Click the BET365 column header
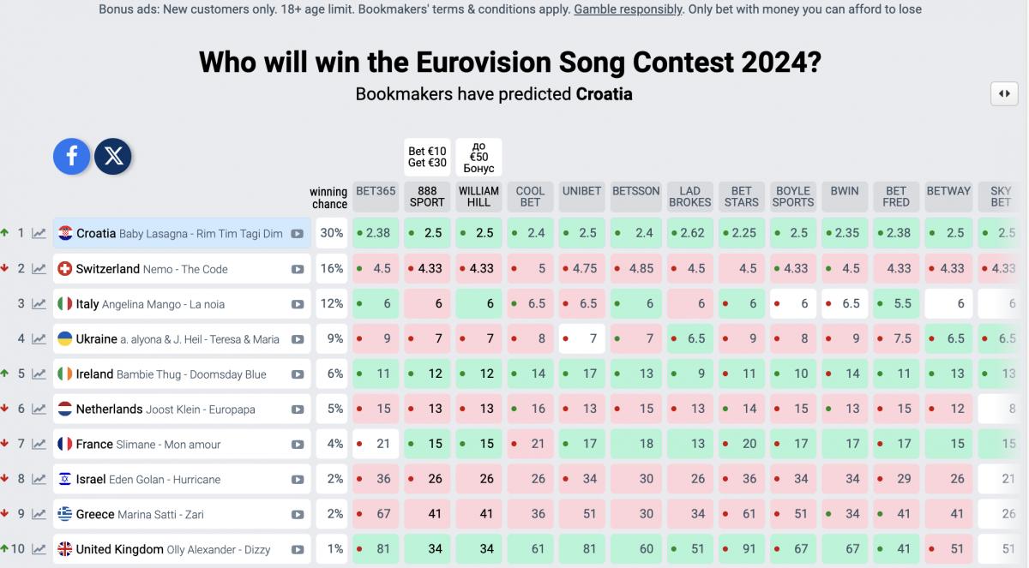Screen dimensions: 1029x568 point(376,191)
